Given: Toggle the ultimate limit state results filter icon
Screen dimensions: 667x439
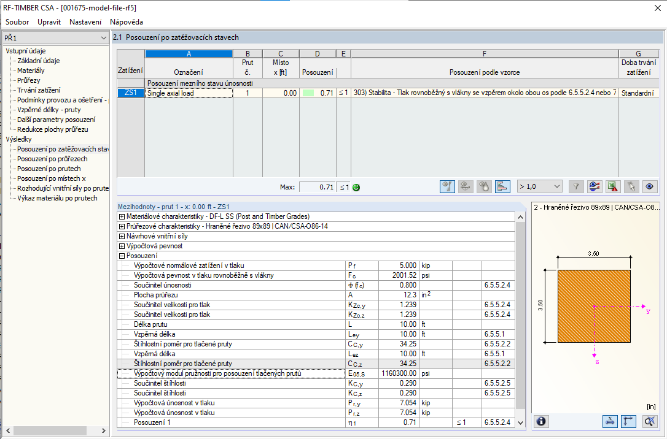Looking at the screenshot, I should click(447, 186).
